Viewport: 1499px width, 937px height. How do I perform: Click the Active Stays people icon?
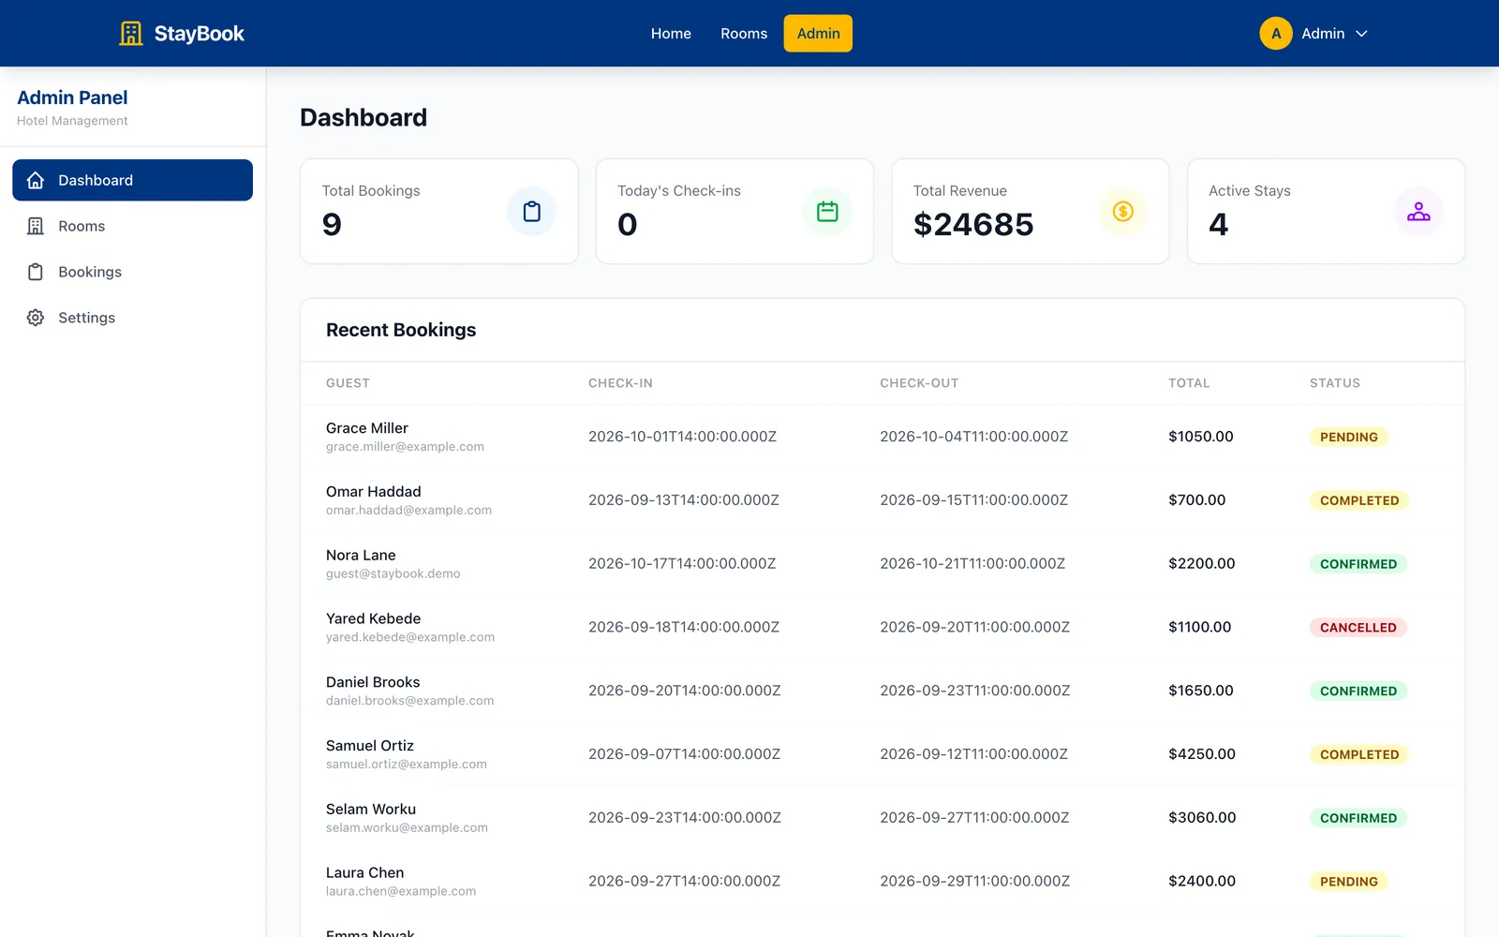coord(1418,212)
